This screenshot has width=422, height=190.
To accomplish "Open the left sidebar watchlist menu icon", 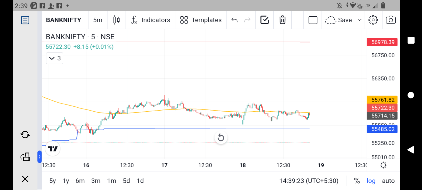I will (25, 20).
